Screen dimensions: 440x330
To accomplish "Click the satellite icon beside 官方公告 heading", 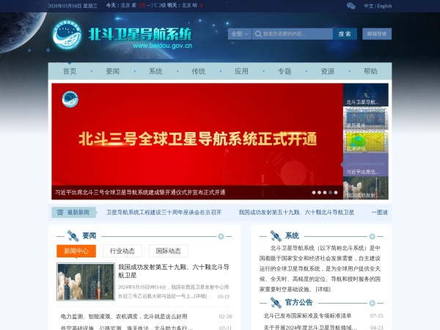I will tap(276, 302).
